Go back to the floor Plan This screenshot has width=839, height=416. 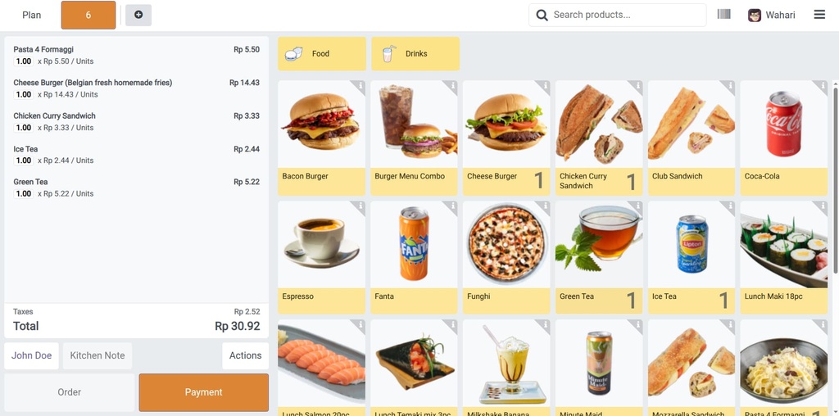click(x=32, y=15)
